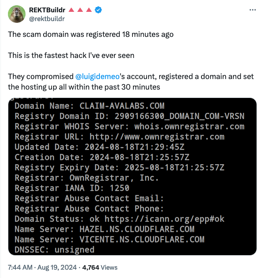Click the DNSSEC: unsigned line

pyautogui.click(x=55, y=250)
